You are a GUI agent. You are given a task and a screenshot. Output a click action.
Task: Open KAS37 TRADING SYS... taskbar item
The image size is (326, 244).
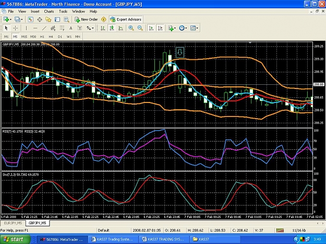[164, 239]
